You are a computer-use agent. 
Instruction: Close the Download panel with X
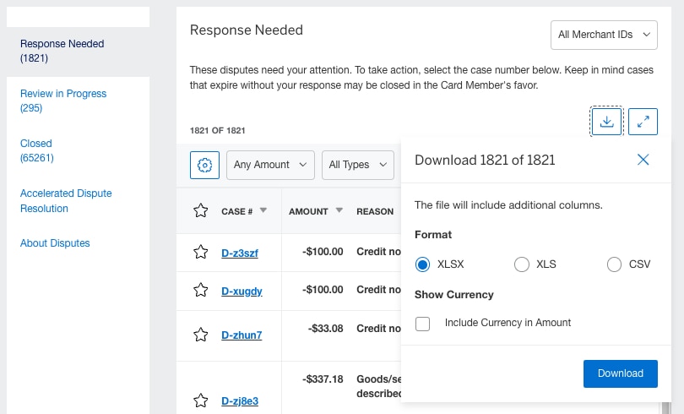coord(643,160)
